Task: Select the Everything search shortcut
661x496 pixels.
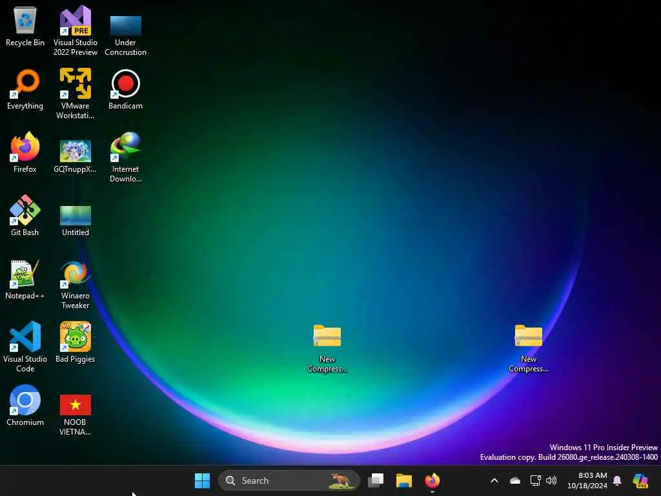Action: pyautogui.click(x=25, y=89)
